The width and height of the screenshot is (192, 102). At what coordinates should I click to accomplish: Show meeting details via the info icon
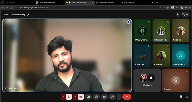(28, 14)
